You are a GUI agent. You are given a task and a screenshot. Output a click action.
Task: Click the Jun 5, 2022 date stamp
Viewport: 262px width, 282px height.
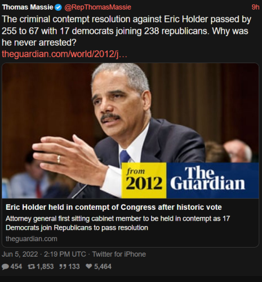coord(20,254)
